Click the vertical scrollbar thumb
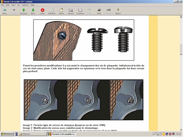Viewport: 183px width, 137px height. (181, 49)
